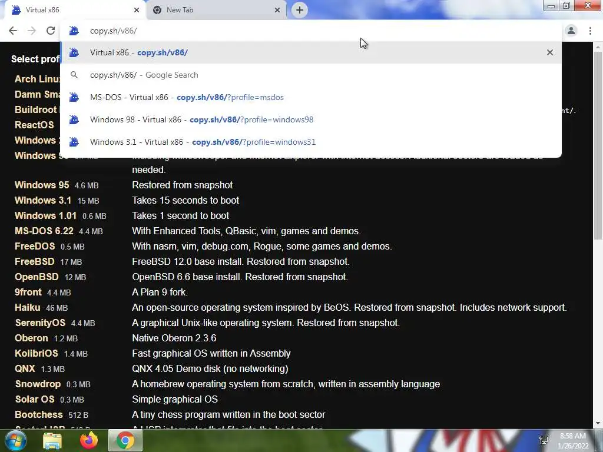The image size is (603, 452).
Task: Click the page's vertical scrollbar thumb
Action: click(x=598, y=146)
